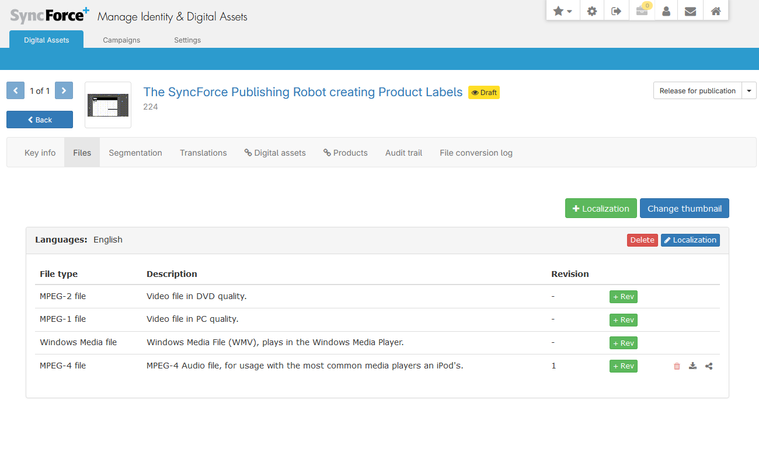The width and height of the screenshot is (759, 474).
Task: Add a new Localization with the green button
Action: pyautogui.click(x=601, y=208)
